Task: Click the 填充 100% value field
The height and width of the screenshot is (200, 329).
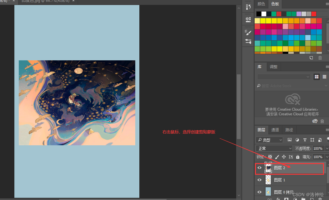Action: click(x=318, y=157)
